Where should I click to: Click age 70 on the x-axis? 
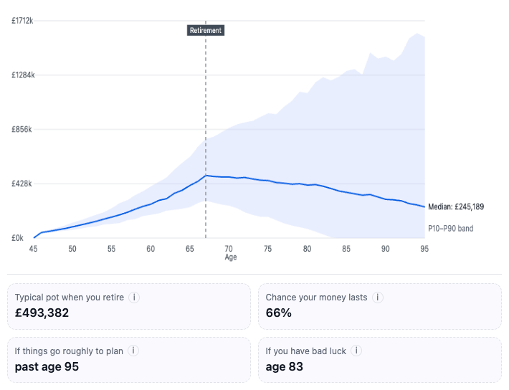[229, 249]
